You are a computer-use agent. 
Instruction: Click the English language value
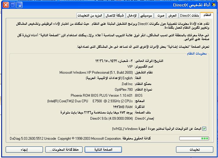pyautogui.click(x=109, y=78)
